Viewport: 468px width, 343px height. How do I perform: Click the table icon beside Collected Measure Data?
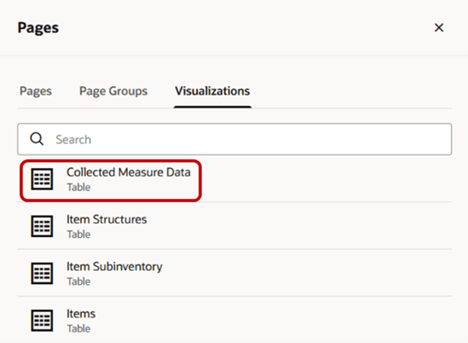[41, 179]
